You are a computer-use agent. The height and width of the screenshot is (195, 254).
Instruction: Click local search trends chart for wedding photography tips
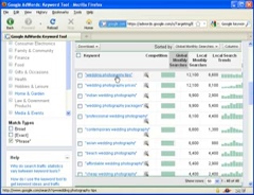232,76
